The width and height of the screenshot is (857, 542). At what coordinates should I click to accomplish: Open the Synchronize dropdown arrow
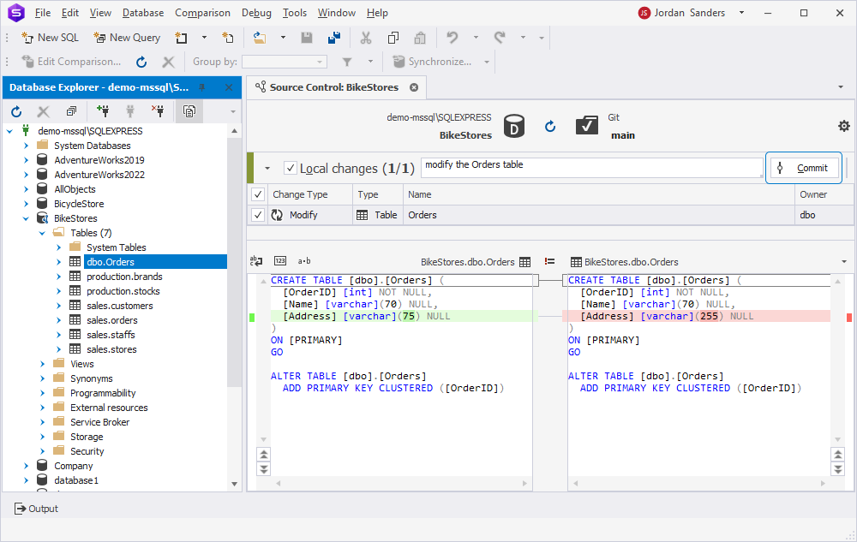[x=487, y=62]
